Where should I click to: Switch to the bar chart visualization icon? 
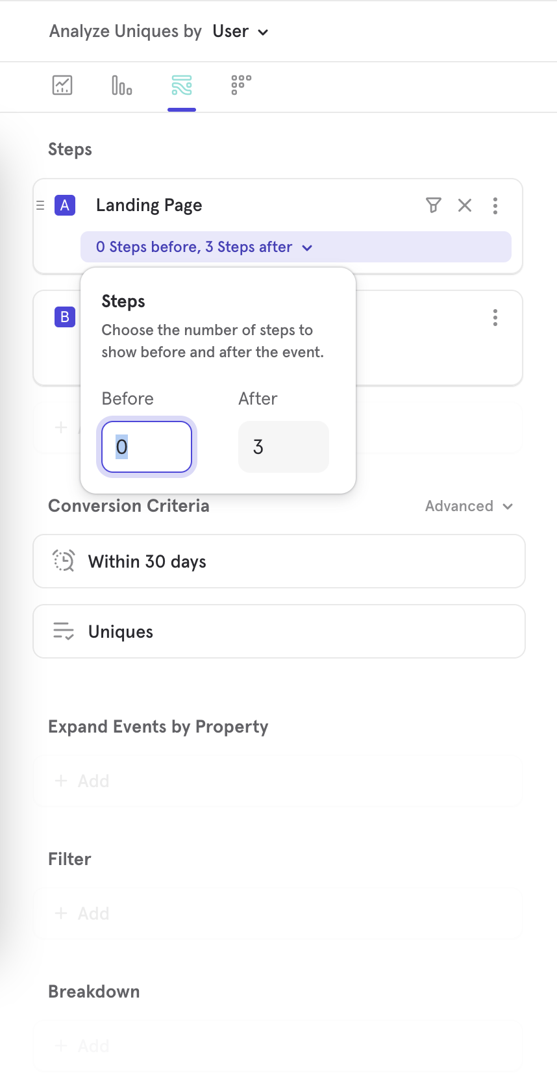coord(121,85)
